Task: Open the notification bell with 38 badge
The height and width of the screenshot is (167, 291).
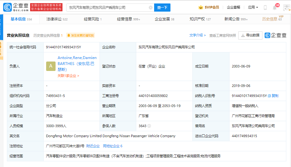Action: coord(275,7)
